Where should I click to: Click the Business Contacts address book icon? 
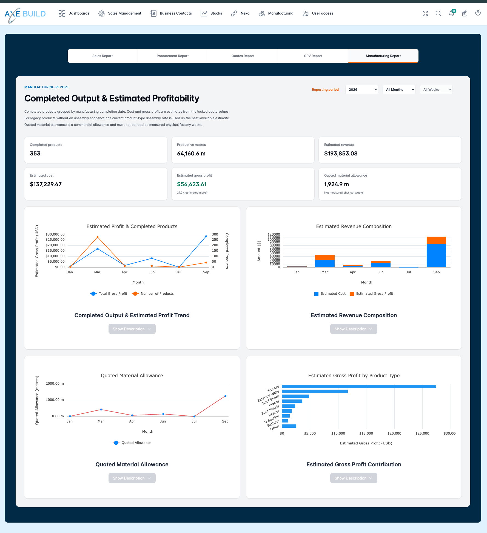153,13
